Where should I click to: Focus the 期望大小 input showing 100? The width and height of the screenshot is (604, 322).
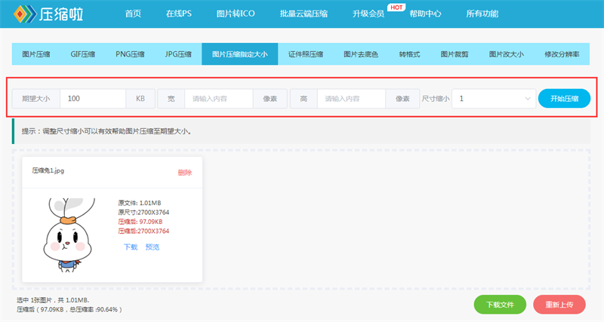tap(93, 99)
